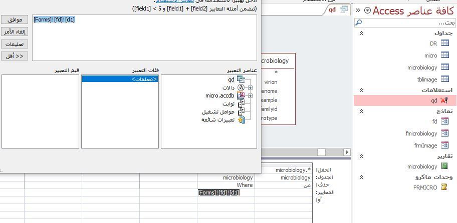Click the common expressions (تعبيرات شائعة) icon
The width and height of the screenshot is (457, 223).
coord(242,120)
